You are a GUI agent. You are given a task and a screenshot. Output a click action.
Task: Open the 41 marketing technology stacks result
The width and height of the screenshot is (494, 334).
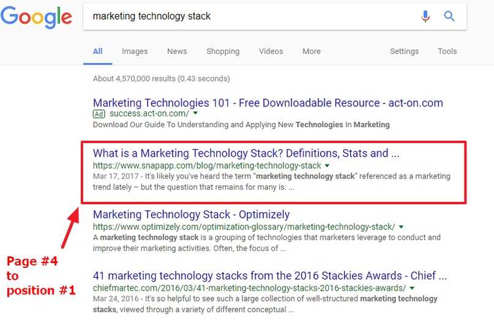coord(269,275)
